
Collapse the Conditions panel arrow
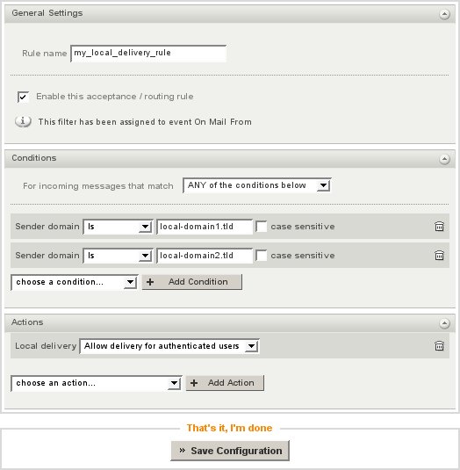pos(444,159)
